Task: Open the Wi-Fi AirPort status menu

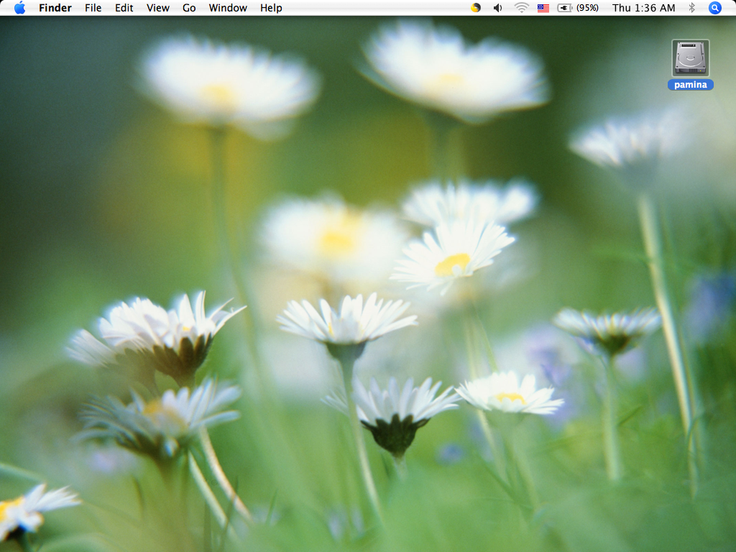Action: coord(521,8)
